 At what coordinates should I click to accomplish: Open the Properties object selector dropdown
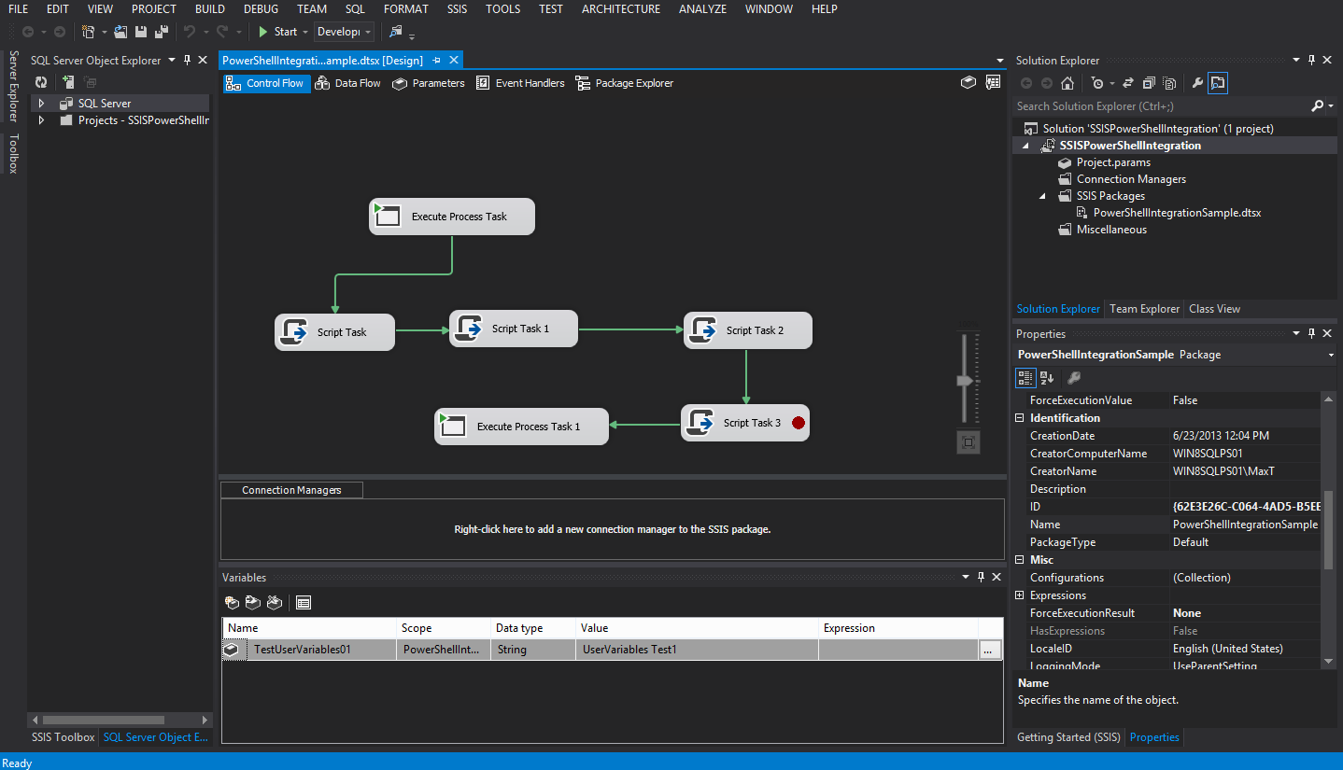[x=1331, y=355]
